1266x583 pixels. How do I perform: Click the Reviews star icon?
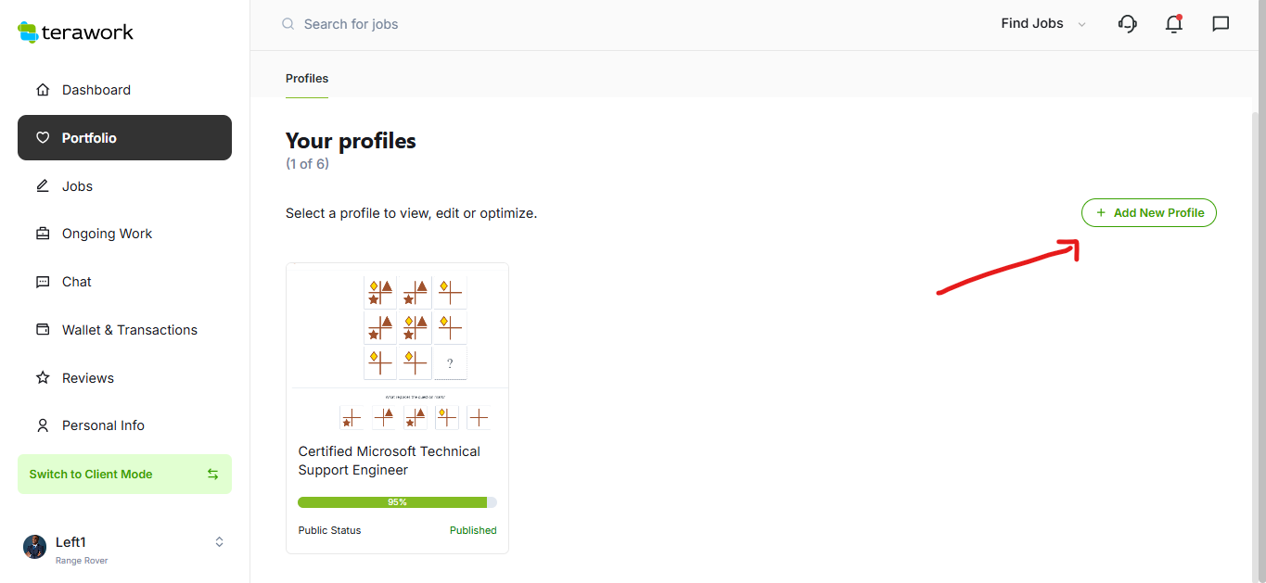43,378
